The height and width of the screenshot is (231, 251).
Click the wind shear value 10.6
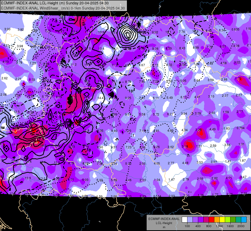pyautogui.click(x=28, y=178)
